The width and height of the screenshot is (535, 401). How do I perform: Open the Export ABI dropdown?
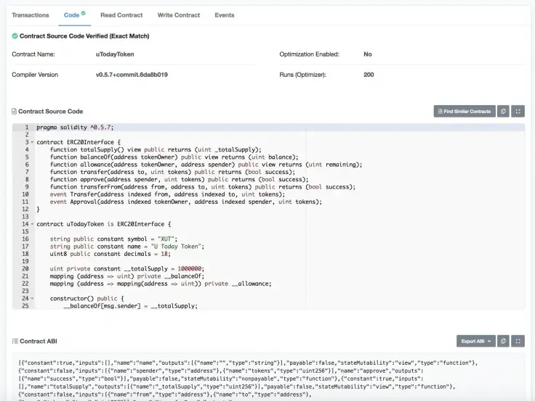click(x=475, y=341)
